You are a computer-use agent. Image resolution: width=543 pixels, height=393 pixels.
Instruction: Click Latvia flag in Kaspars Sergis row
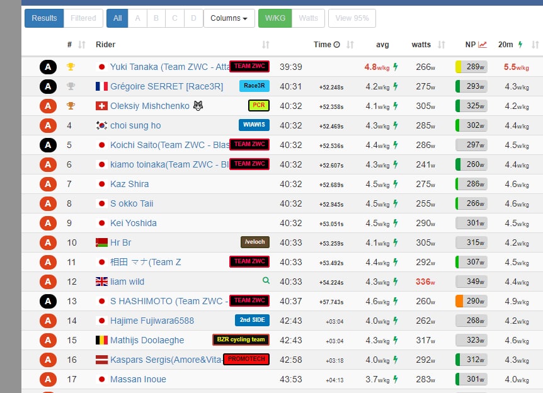coord(101,360)
